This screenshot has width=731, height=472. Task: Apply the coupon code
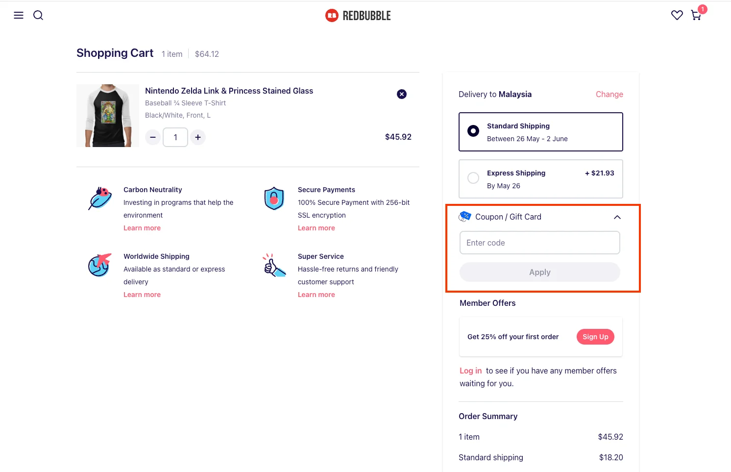tap(540, 272)
